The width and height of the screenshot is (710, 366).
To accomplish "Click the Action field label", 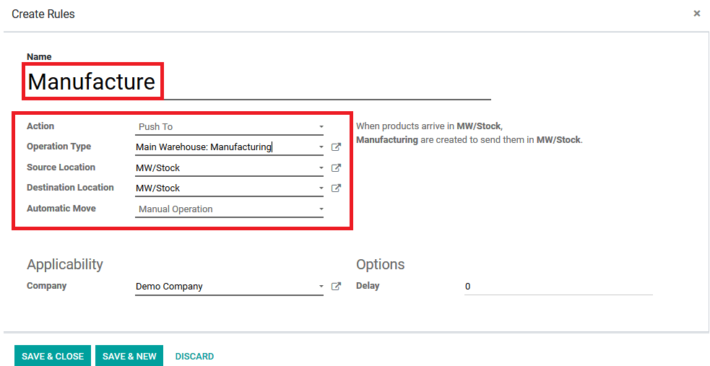I will tap(40, 126).
